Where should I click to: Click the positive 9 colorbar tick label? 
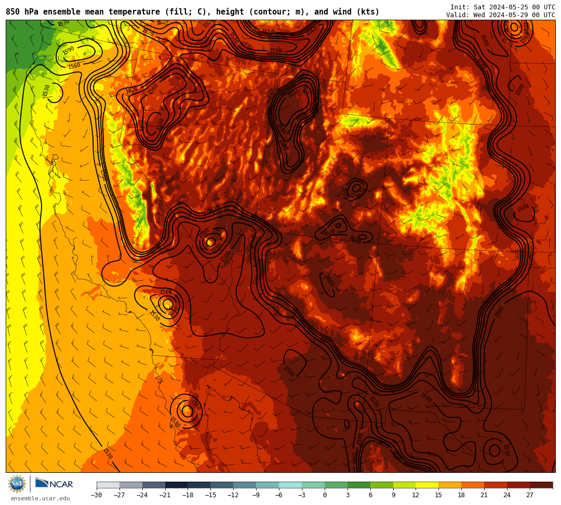(393, 495)
